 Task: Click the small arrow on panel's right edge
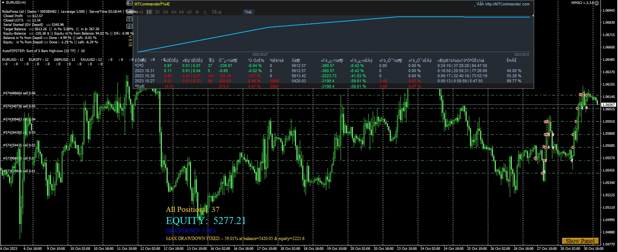pyautogui.click(x=533, y=16)
